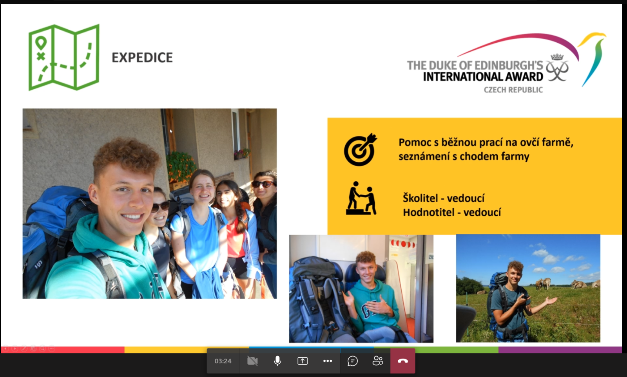
Task: Click the call duration timer 03:24
Action: pyautogui.click(x=223, y=361)
